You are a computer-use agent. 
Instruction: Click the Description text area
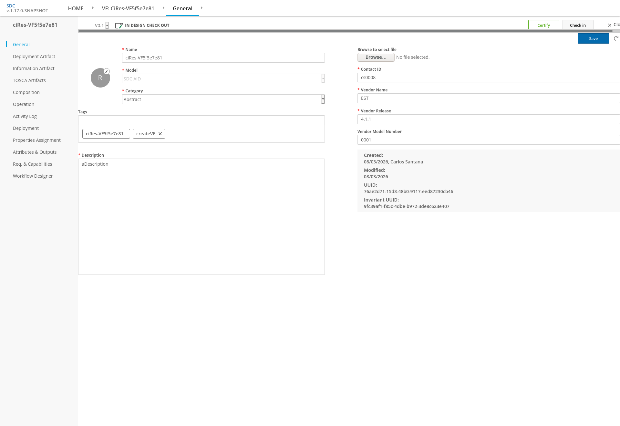201,217
